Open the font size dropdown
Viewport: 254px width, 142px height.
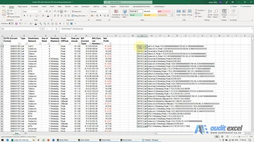click(x=44, y=11)
